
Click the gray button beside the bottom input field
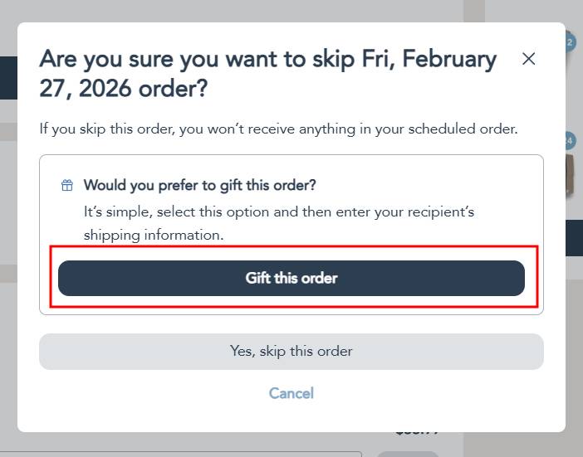[x=407, y=454]
